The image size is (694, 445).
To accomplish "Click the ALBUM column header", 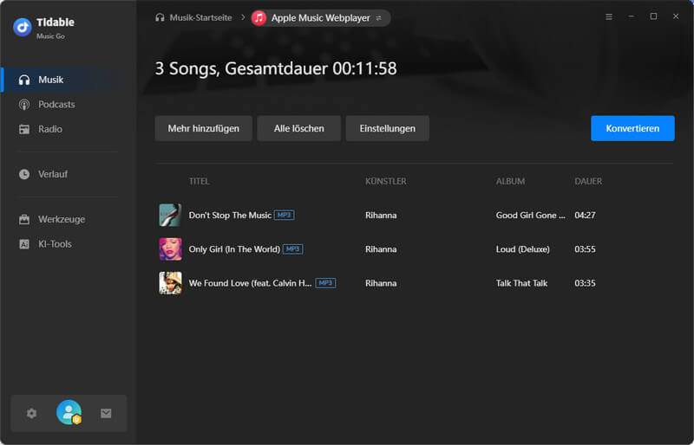I will click(x=510, y=181).
